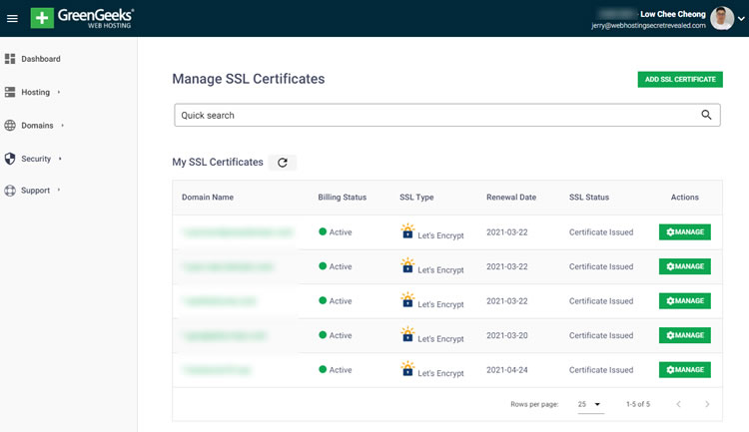Image resolution: width=749 pixels, height=432 pixels.
Task: Select Certificate Issued status in last row
Action: click(601, 370)
